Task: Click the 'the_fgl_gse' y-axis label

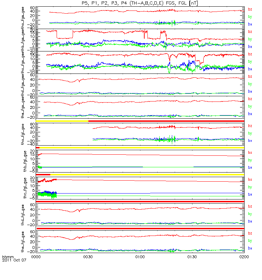Action: (x=23, y=242)
